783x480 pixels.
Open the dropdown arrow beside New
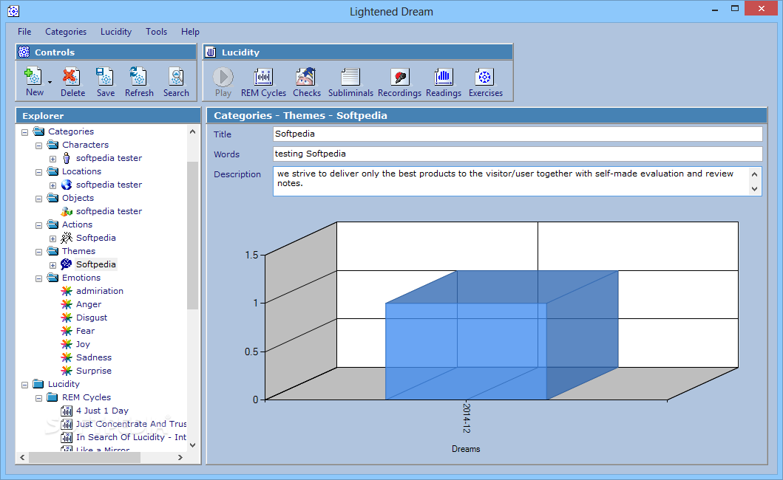tap(50, 82)
